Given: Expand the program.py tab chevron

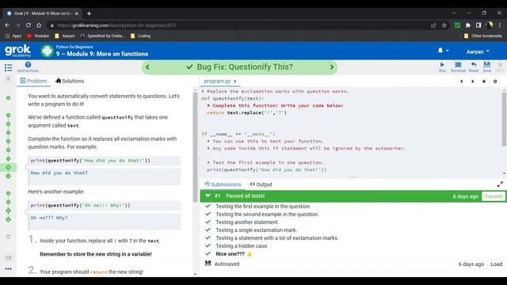Looking at the screenshot, I should (235, 81).
